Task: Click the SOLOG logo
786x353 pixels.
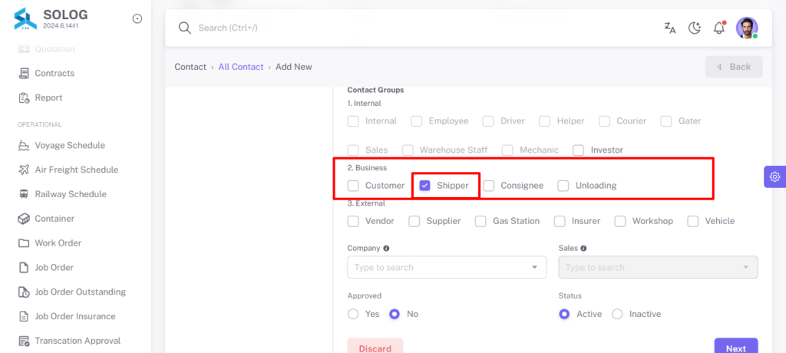Action: [x=25, y=19]
